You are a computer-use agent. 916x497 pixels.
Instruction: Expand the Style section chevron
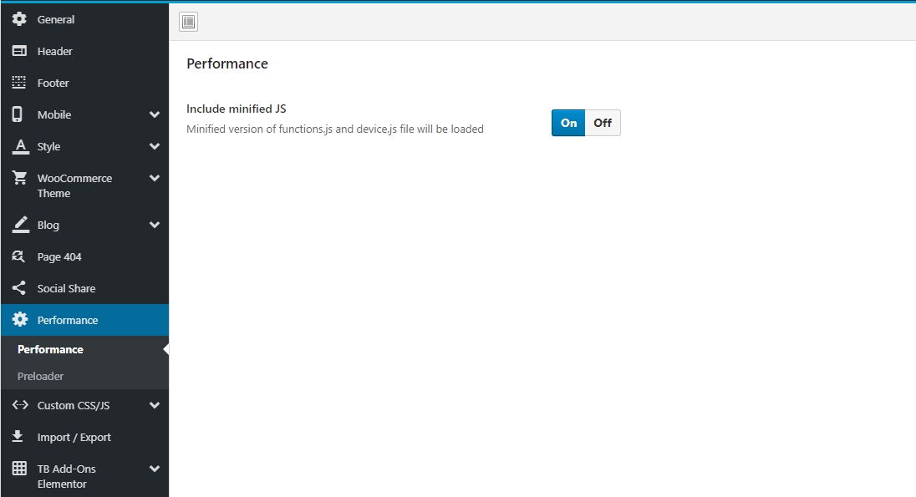(x=155, y=146)
